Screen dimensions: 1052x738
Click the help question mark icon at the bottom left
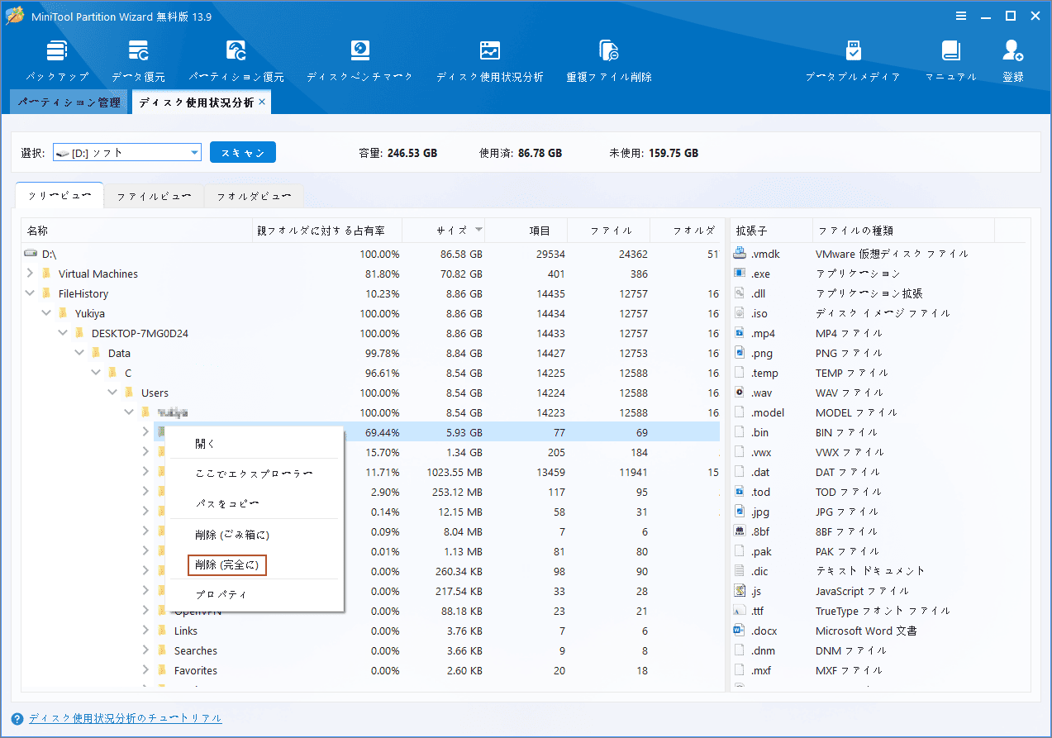point(17,718)
